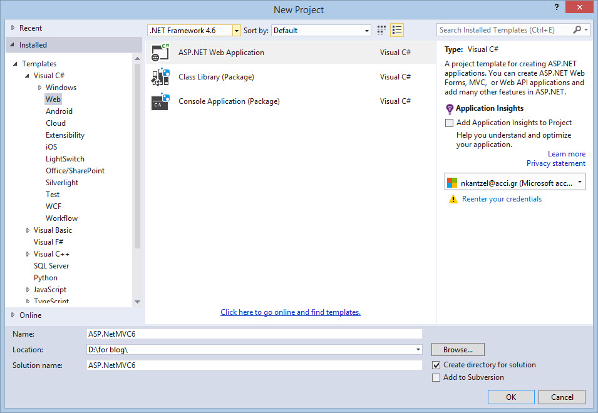Click the Cancel button

click(562, 397)
